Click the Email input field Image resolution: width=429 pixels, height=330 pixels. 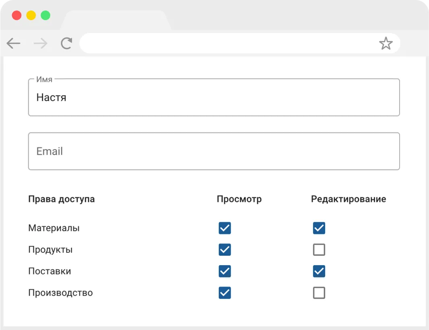[x=214, y=152]
